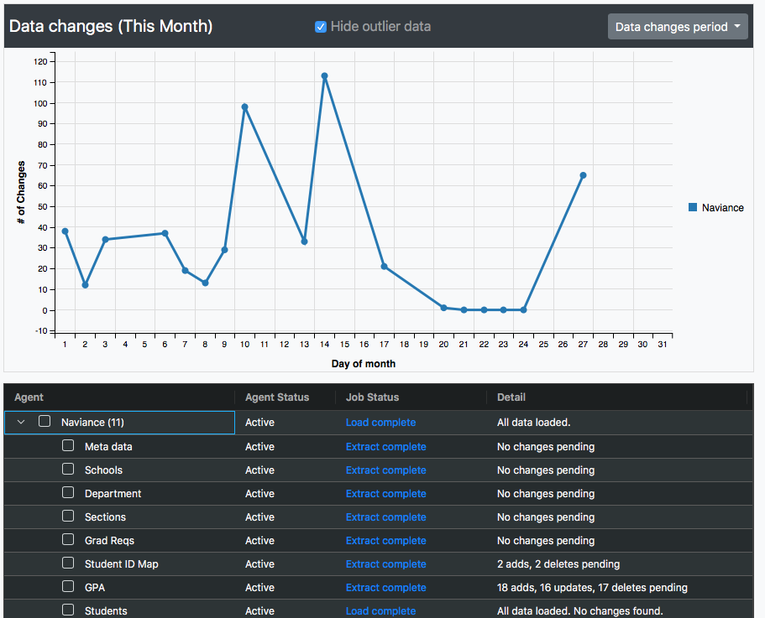Image resolution: width=765 pixels, height=618 pixels.
Task: Sort by the Job Status column header
Action: (372, 397)
